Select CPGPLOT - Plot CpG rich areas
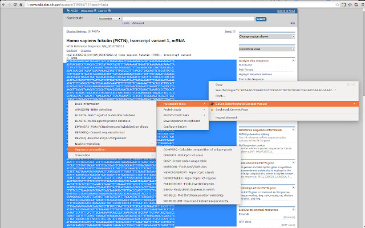 (198, 155)
